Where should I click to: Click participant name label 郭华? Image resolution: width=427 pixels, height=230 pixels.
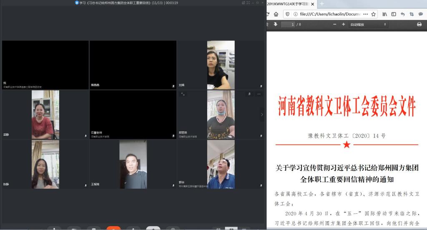click(182, 182)
